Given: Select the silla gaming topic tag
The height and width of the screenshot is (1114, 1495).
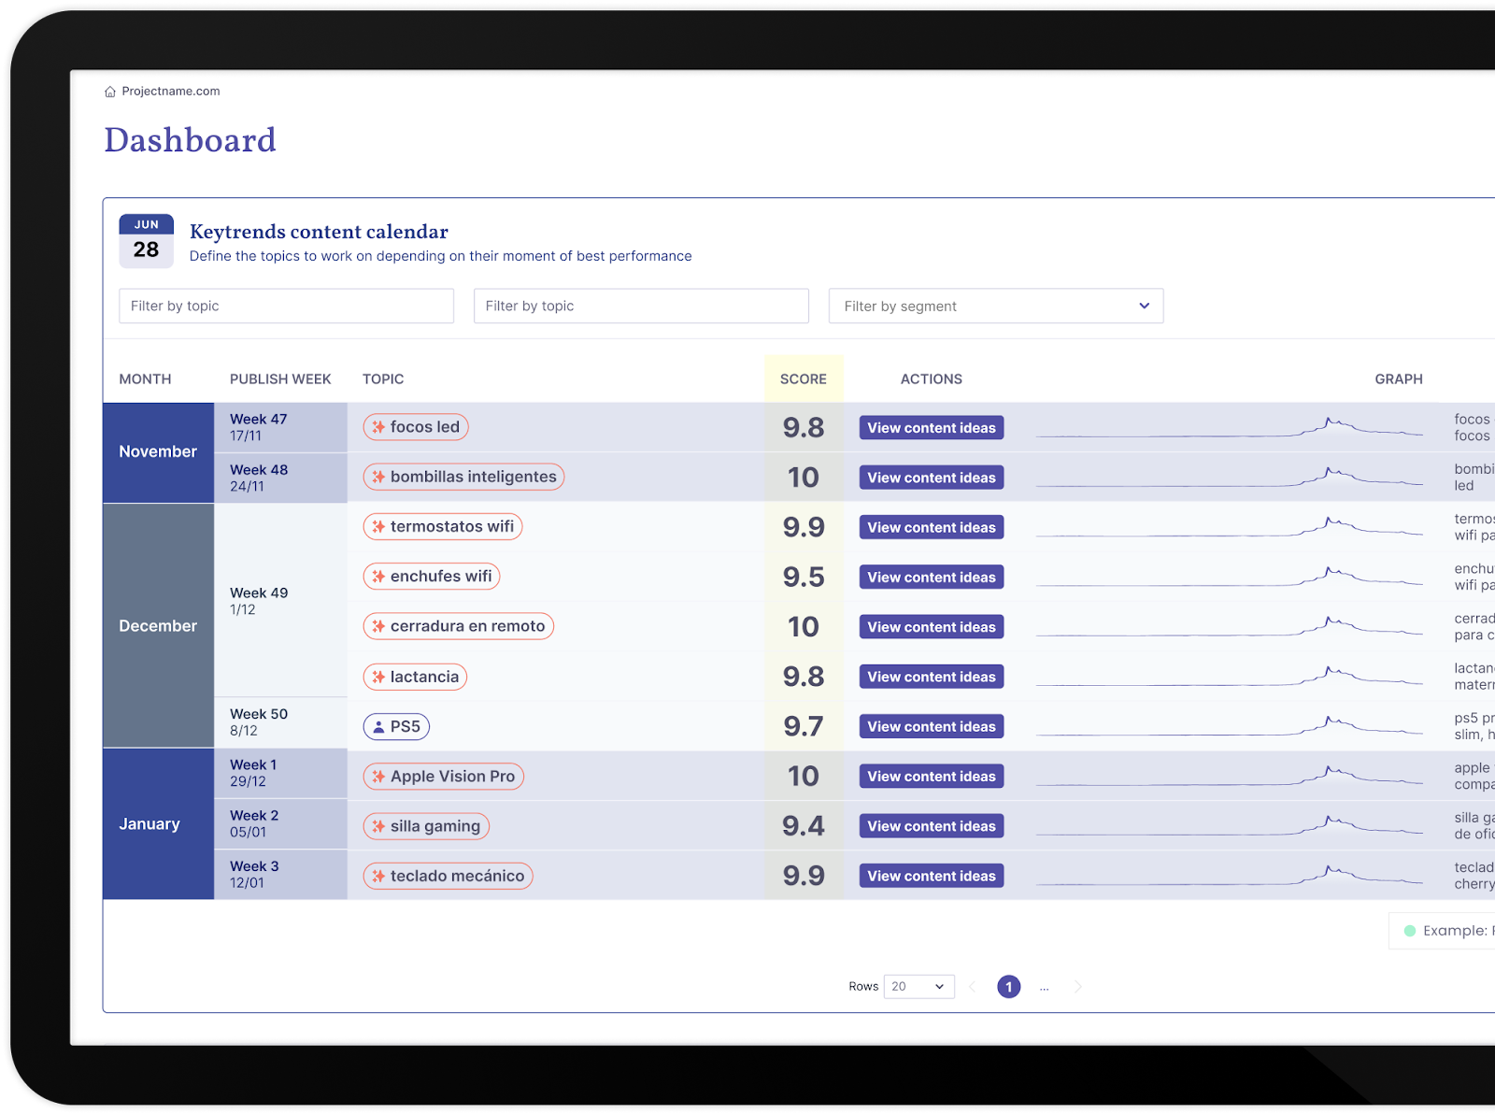Looking at the screenshot, I should [426, 826].
